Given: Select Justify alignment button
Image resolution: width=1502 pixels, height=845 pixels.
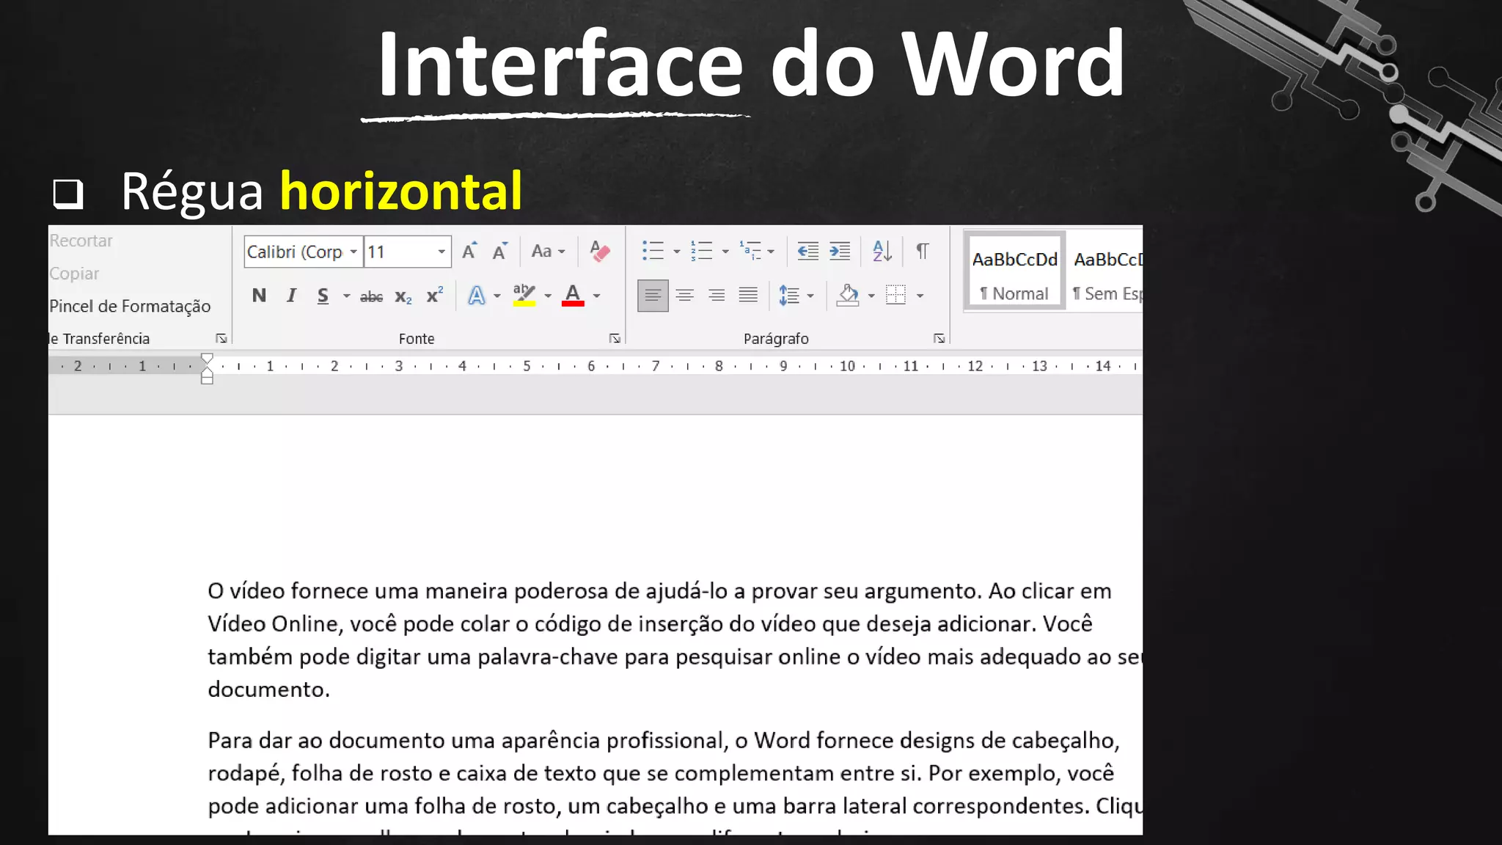Looking at the screenshot, I should pos(748,296).
